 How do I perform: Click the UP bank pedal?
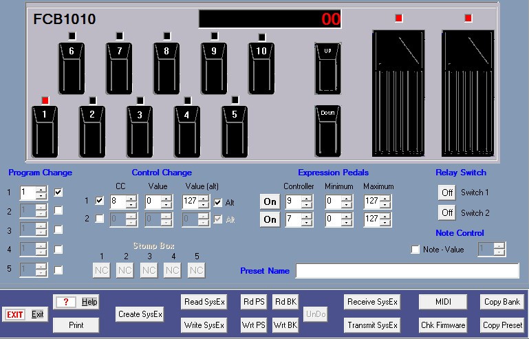coord(327,68)
